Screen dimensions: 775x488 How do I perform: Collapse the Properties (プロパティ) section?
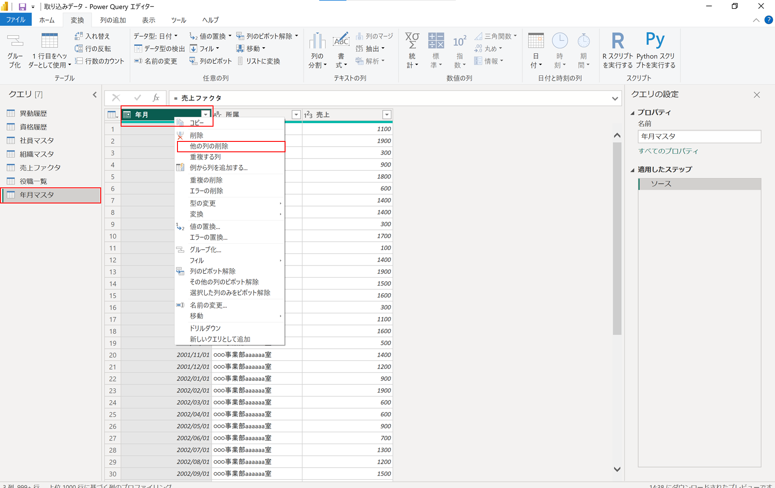click(633, 113)
